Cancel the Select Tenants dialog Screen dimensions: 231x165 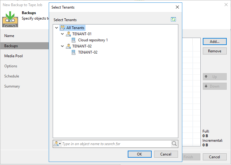click(166, 154)
